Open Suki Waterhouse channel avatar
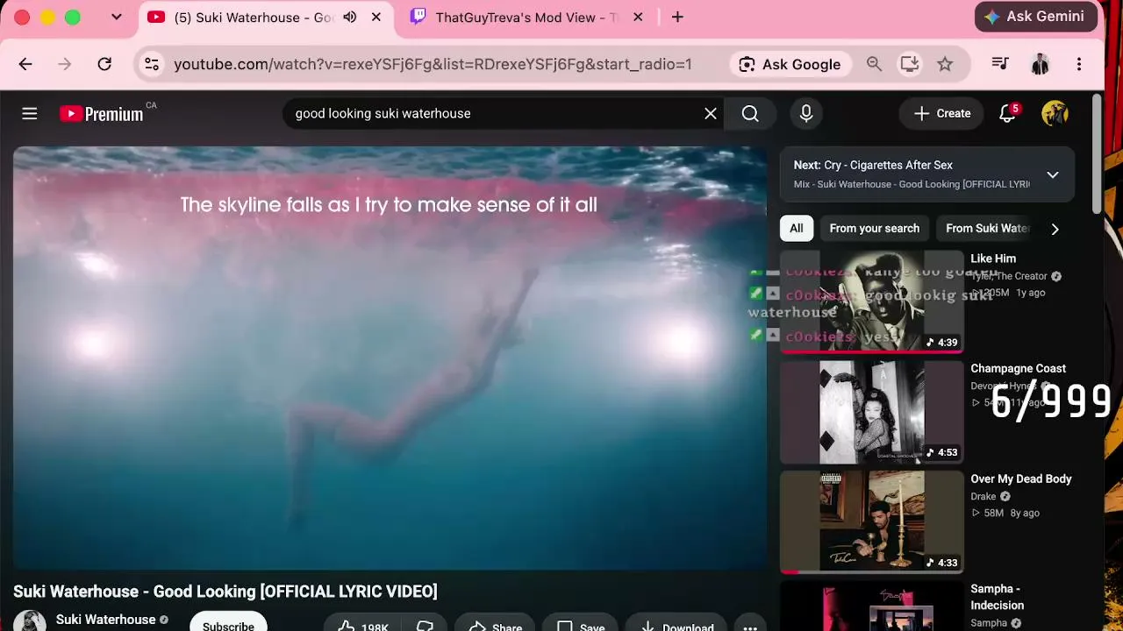Screen dimensions: 1123x631 coord(29,620)
